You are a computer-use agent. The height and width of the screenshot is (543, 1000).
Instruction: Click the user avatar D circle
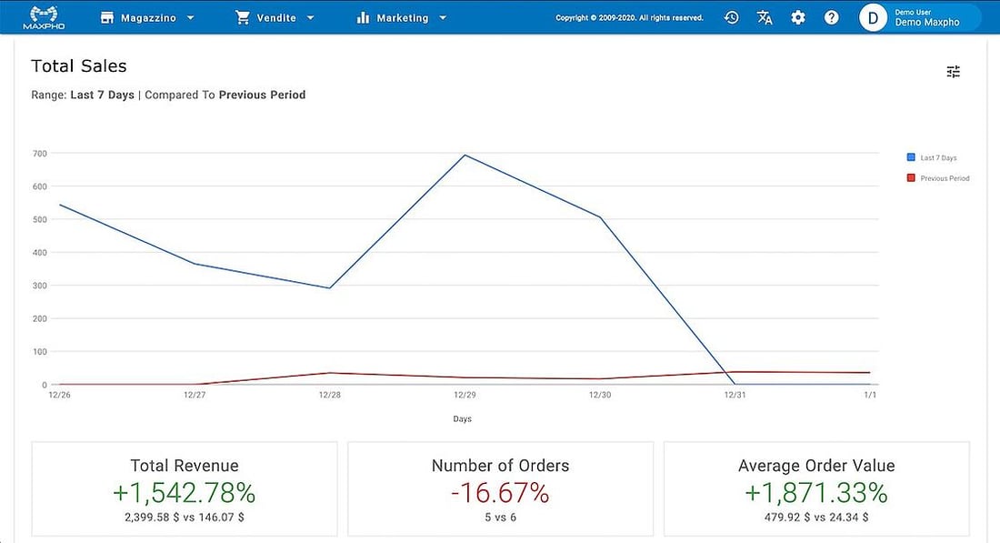tap(873, 18)
